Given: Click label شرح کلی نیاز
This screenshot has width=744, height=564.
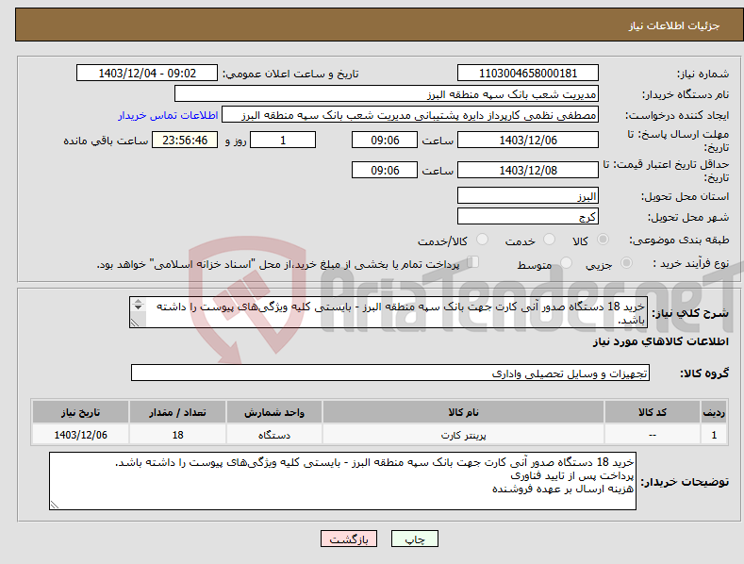Looking at the screenshot, I should (x=690, y=313).
